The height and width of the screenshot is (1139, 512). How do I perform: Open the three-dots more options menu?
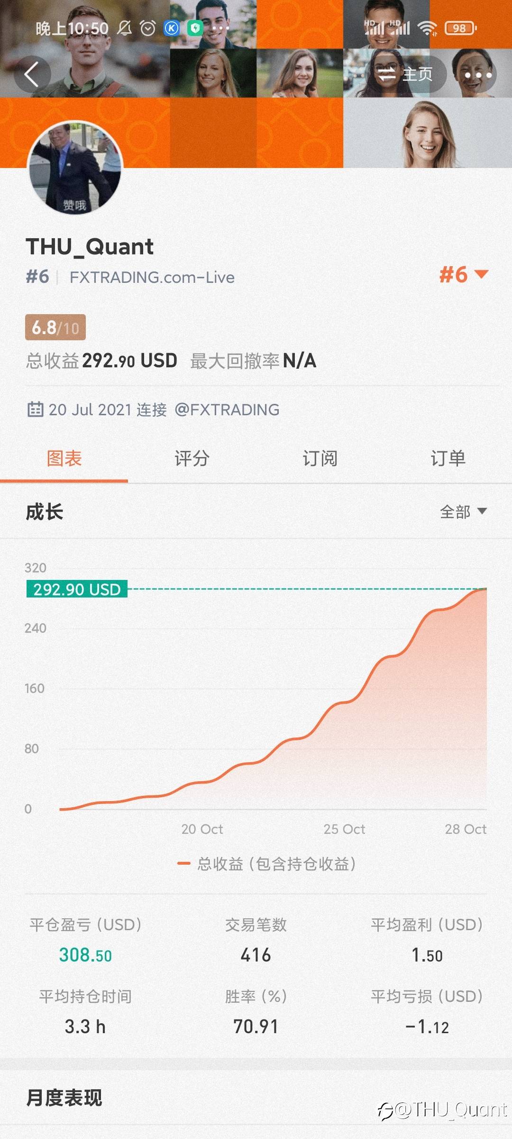477,75
